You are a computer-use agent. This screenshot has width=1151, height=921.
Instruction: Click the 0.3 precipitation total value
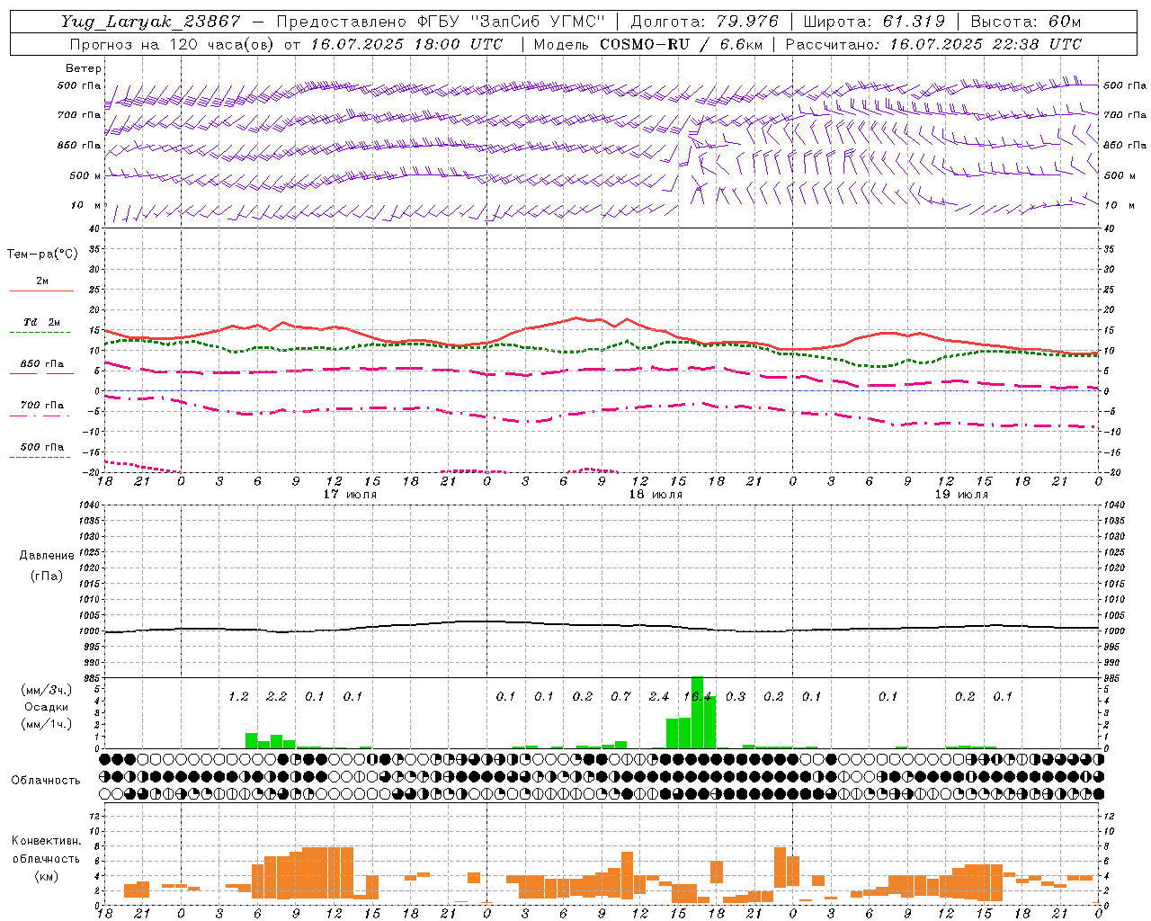[736, 696]
